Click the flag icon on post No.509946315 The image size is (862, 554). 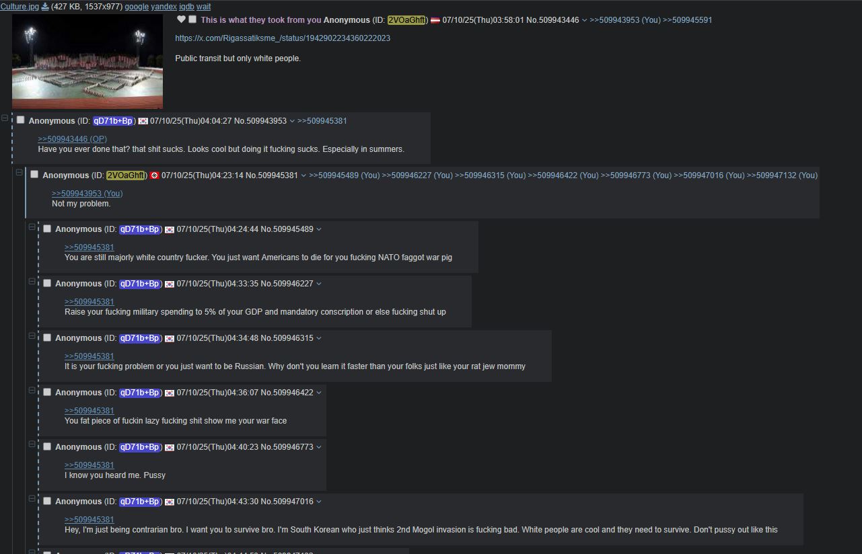point(170,339)
